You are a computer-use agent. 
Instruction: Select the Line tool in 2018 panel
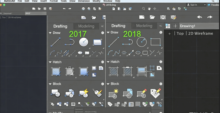114,42
